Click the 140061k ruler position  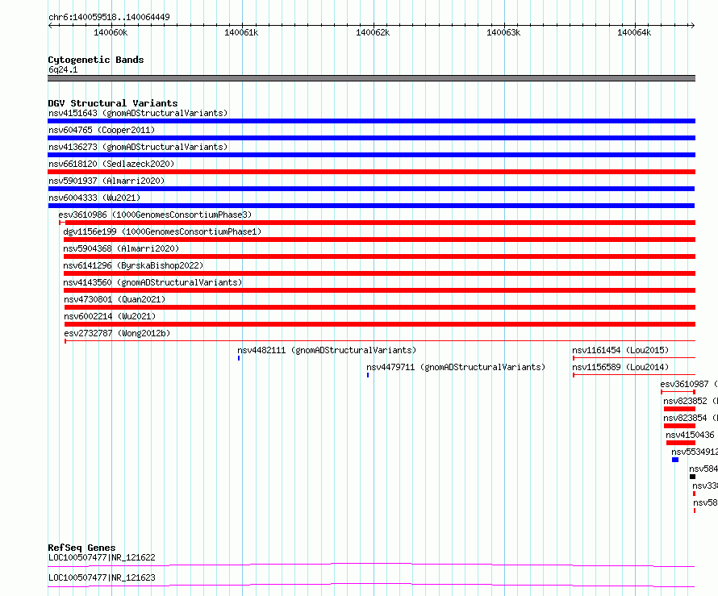(x=241, y=32)
